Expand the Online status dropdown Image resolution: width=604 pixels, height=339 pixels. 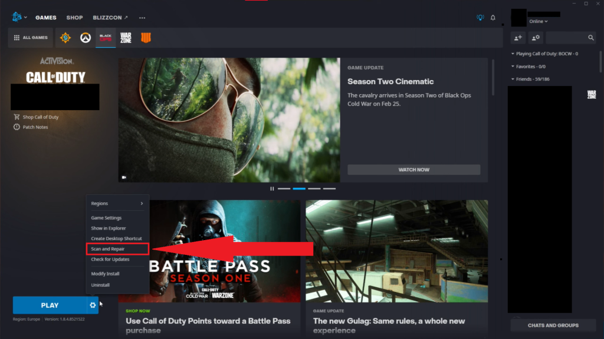(538, 22)
